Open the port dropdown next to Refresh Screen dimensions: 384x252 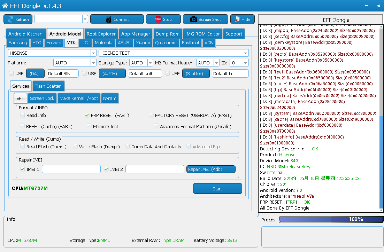coord(85,19)
